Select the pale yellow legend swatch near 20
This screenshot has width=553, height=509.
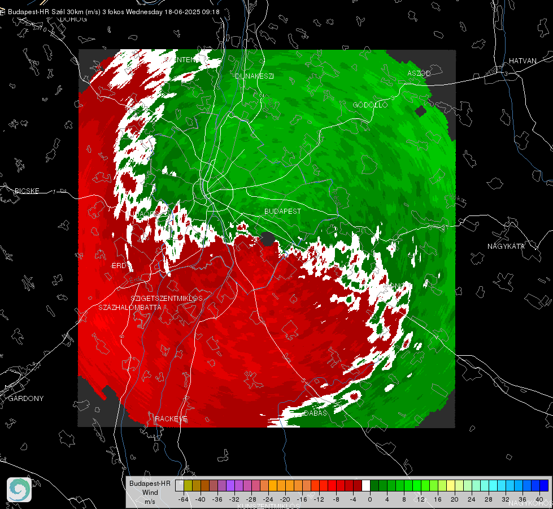point(451,486)
